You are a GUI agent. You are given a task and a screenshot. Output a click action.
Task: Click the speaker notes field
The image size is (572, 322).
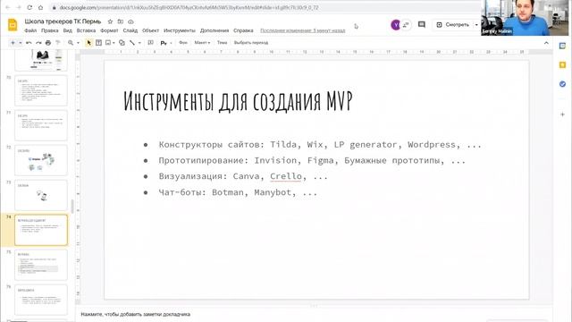click(x=314, y=314)
